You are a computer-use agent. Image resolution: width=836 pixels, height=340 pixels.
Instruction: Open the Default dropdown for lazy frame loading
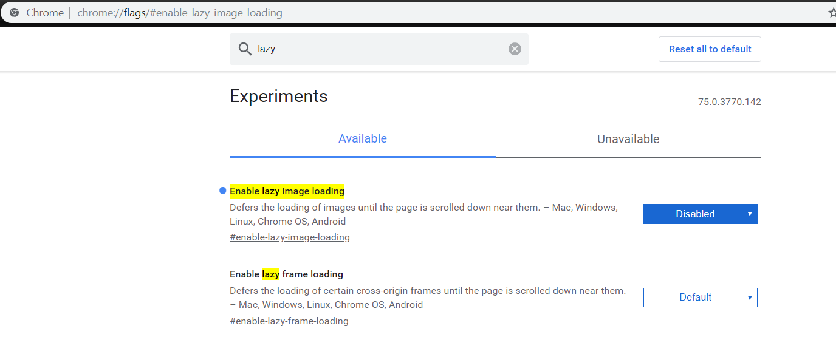point(700,297)
